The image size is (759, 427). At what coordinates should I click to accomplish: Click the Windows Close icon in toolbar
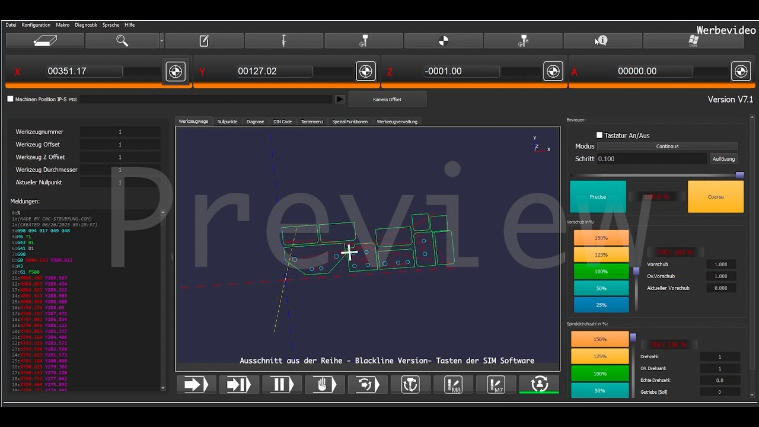click(x=693, y=40)
